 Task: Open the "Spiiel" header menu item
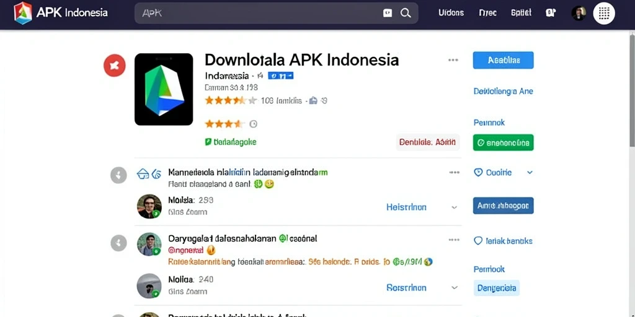[x=521, y=12]
